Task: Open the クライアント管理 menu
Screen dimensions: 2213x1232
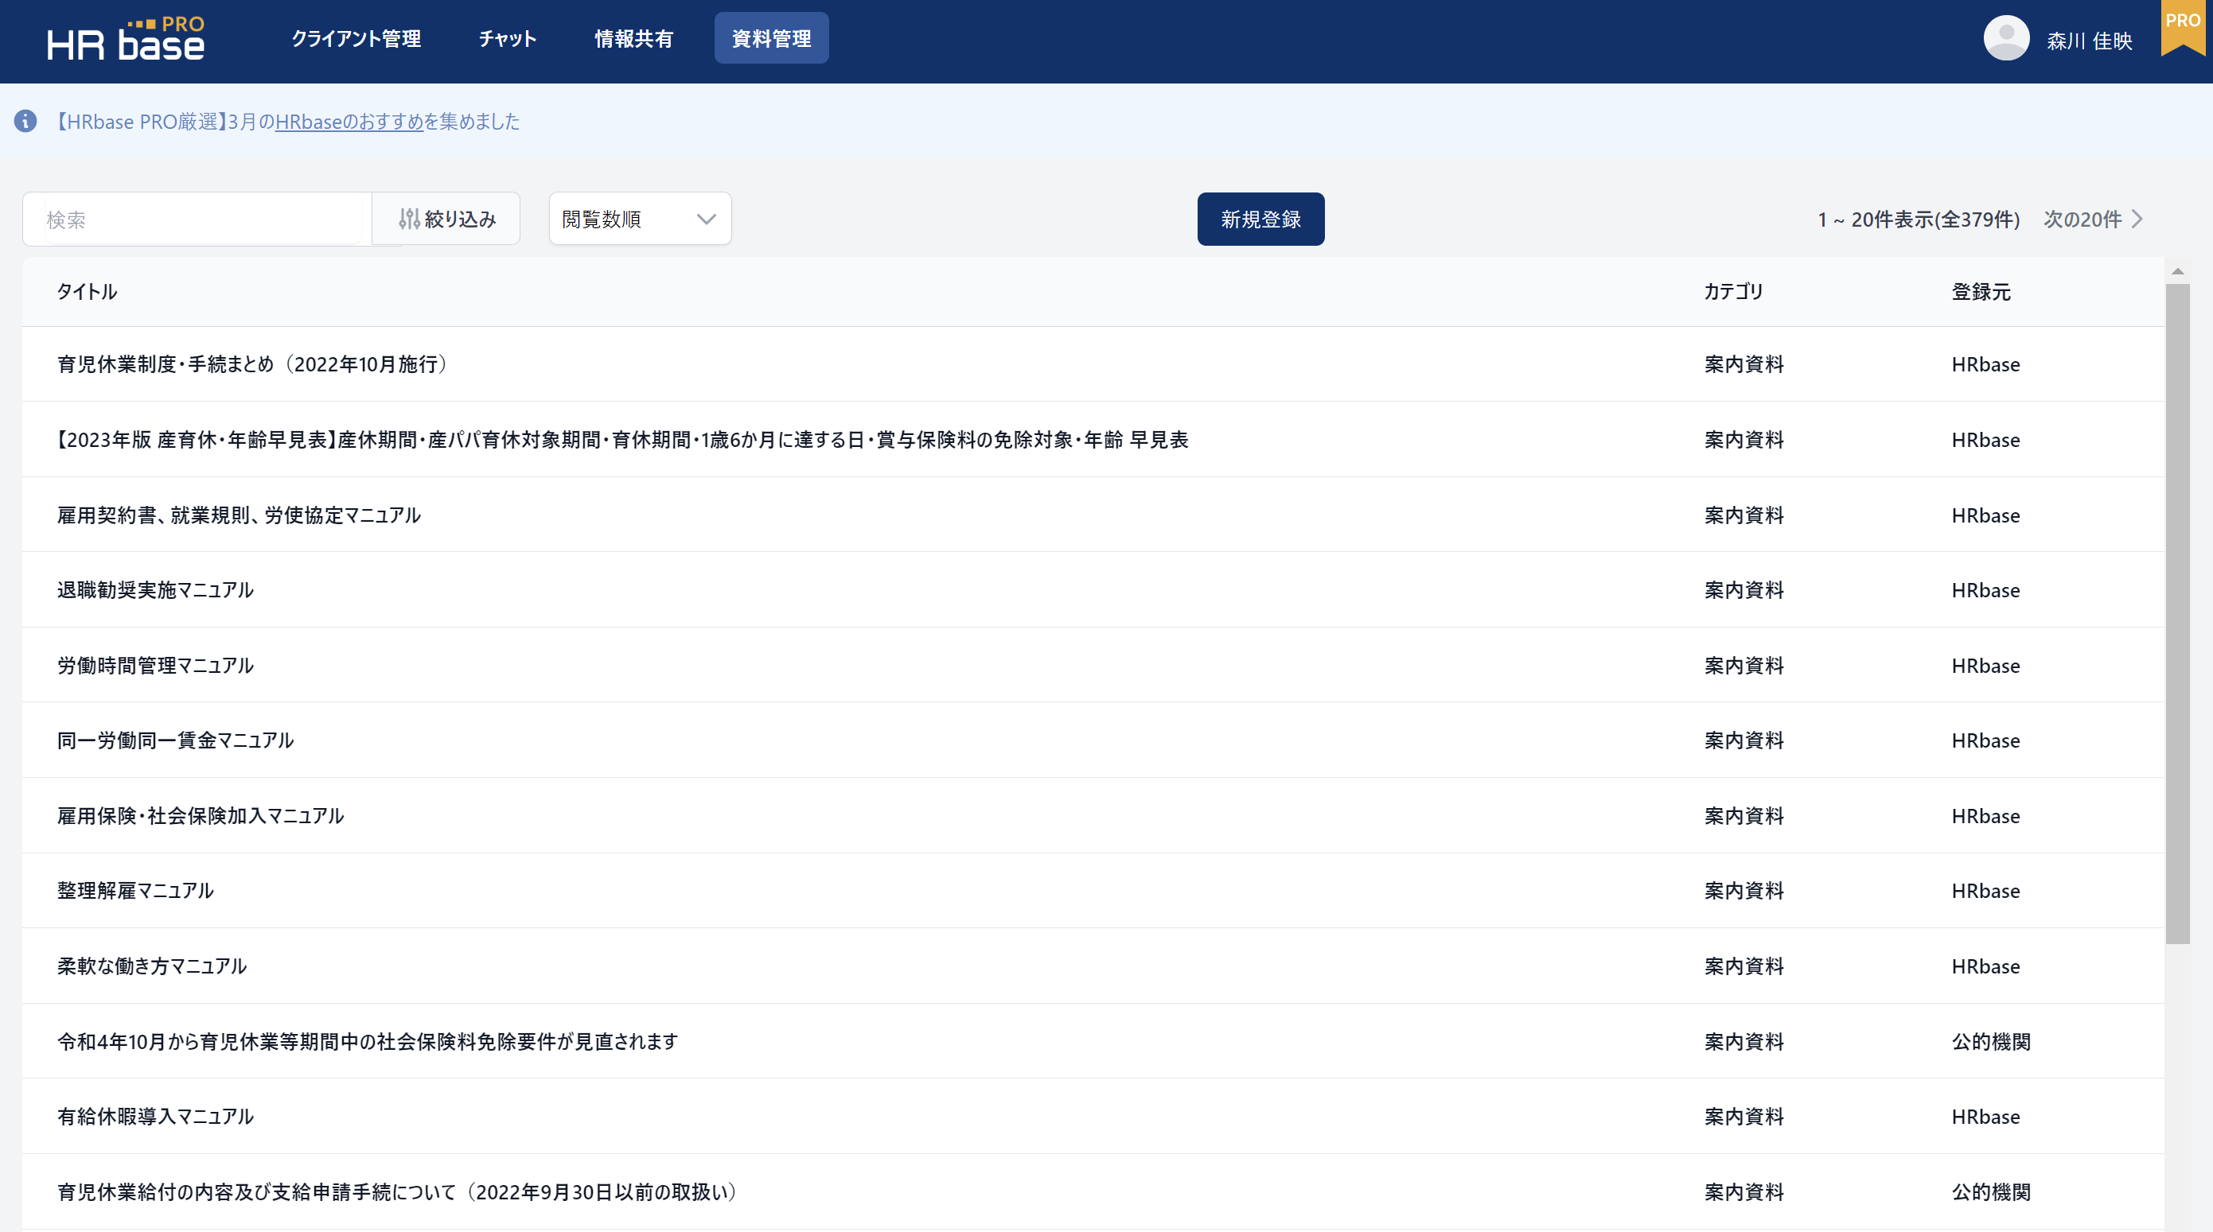Action: (356, 39)
